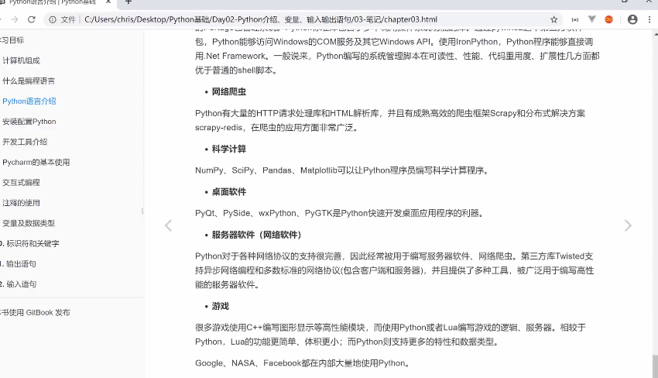Image resolution: width=658 pixels, height=378 pixels.
Task: Click the 本书使用 GitBook 发布 link
Action: (35, 312)
